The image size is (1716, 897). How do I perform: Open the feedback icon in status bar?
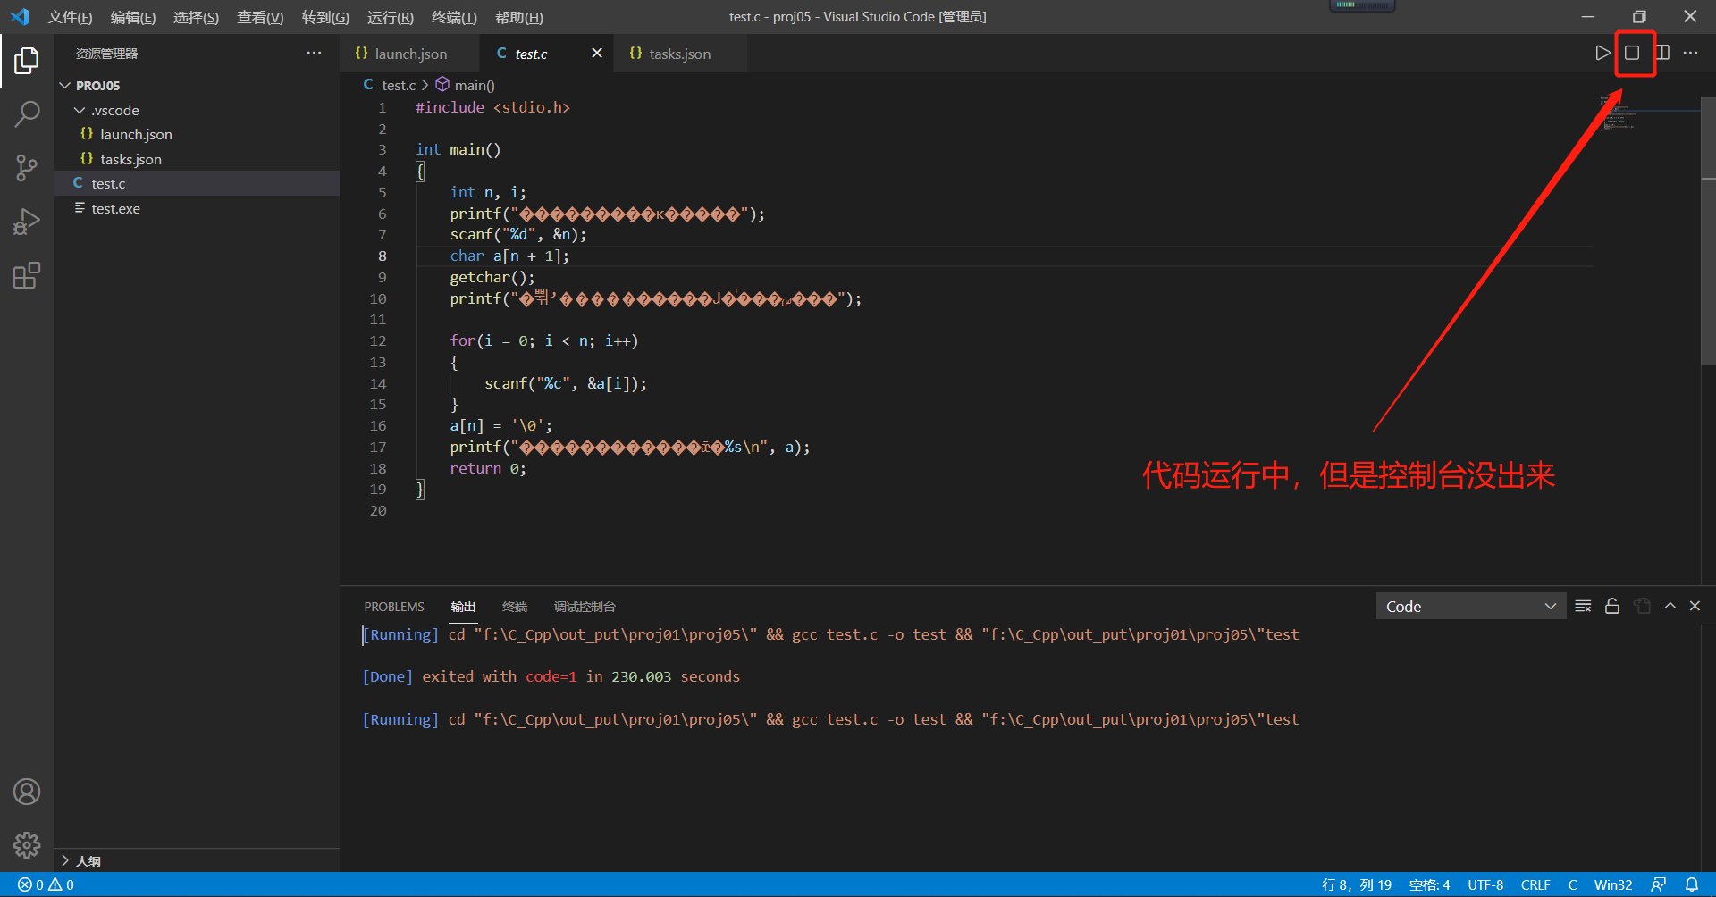click(x=1659, y=884)
